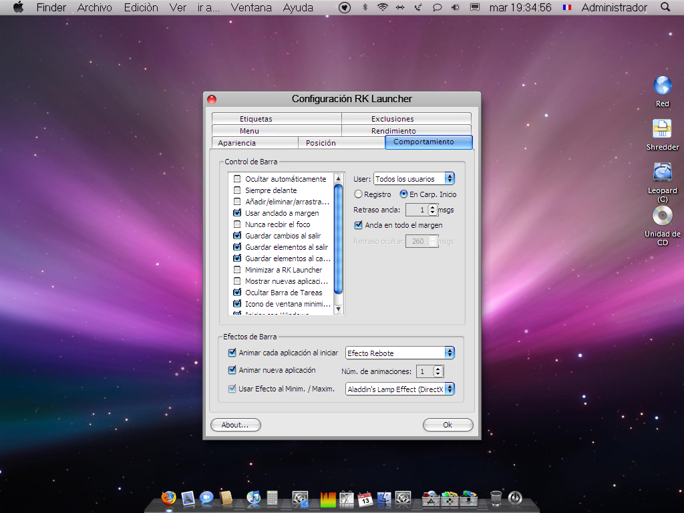The width and height of the screenshot is (684, 513).
Task: Uncheck Ancla en todo el margen
Action: click(358, 225)
